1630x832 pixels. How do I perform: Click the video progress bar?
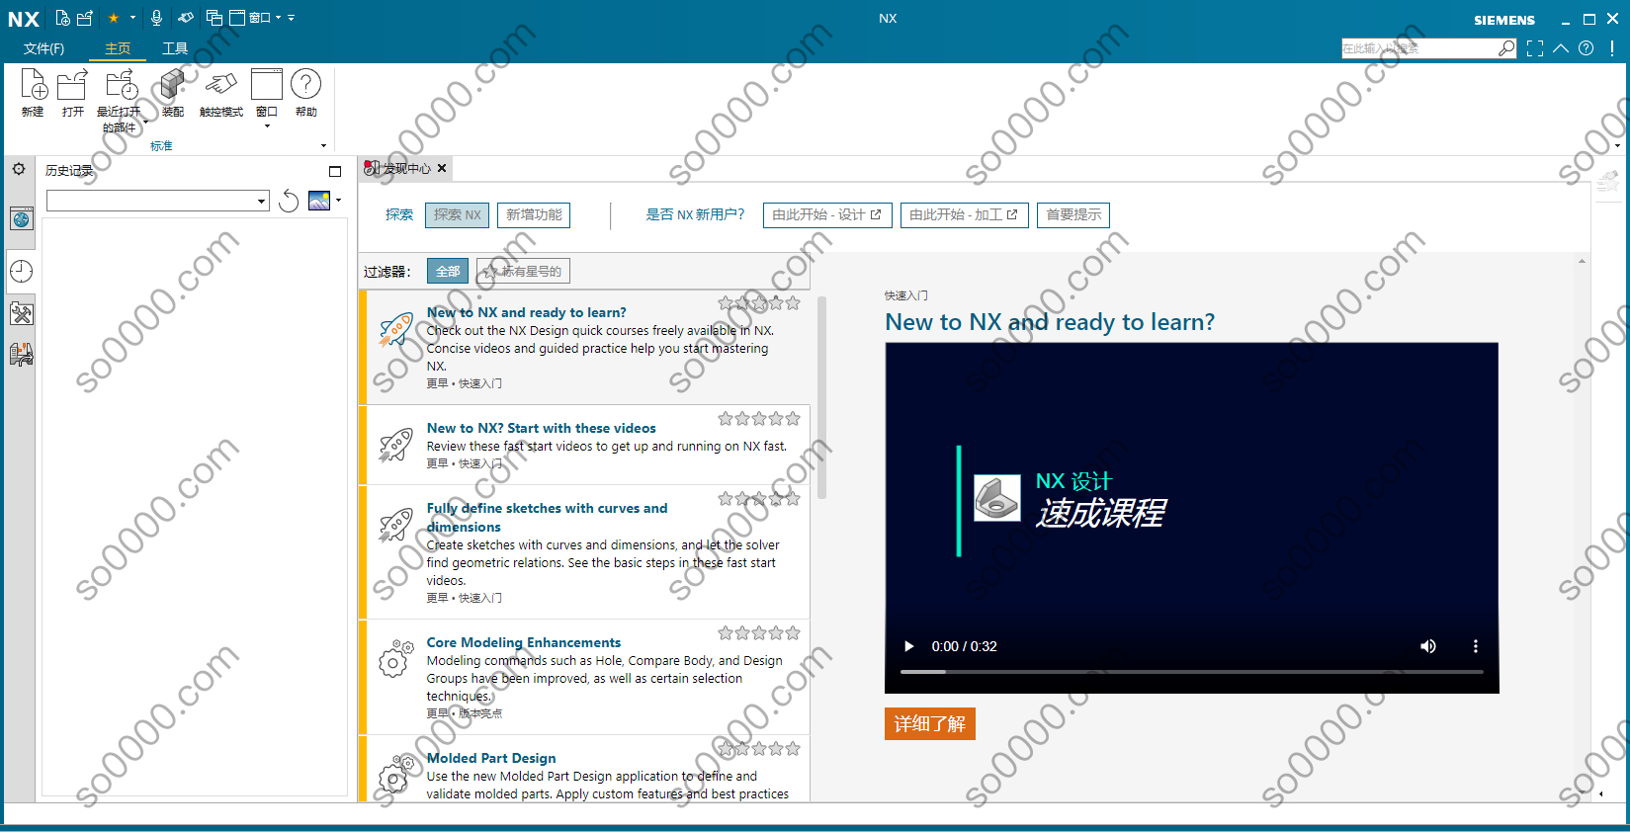pos(1191,672)
